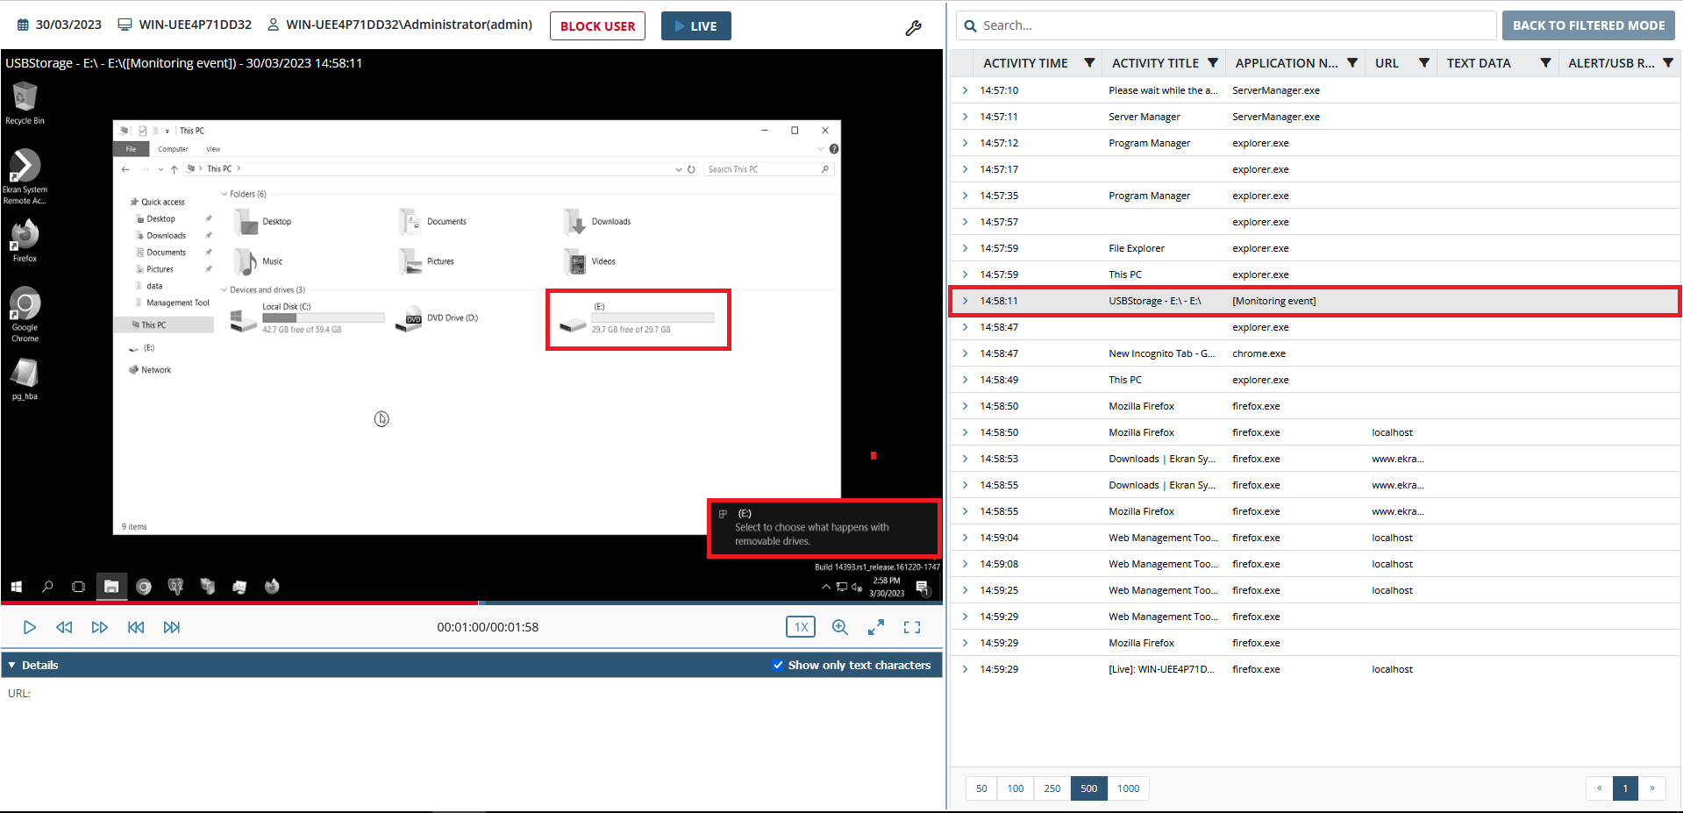Disable the Show only text characters checkbox

778,665
